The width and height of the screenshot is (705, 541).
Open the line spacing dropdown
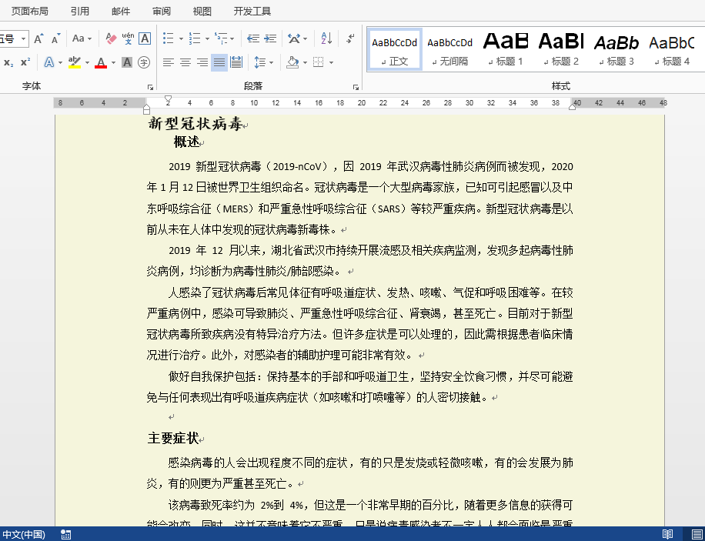tap(260, 62)
